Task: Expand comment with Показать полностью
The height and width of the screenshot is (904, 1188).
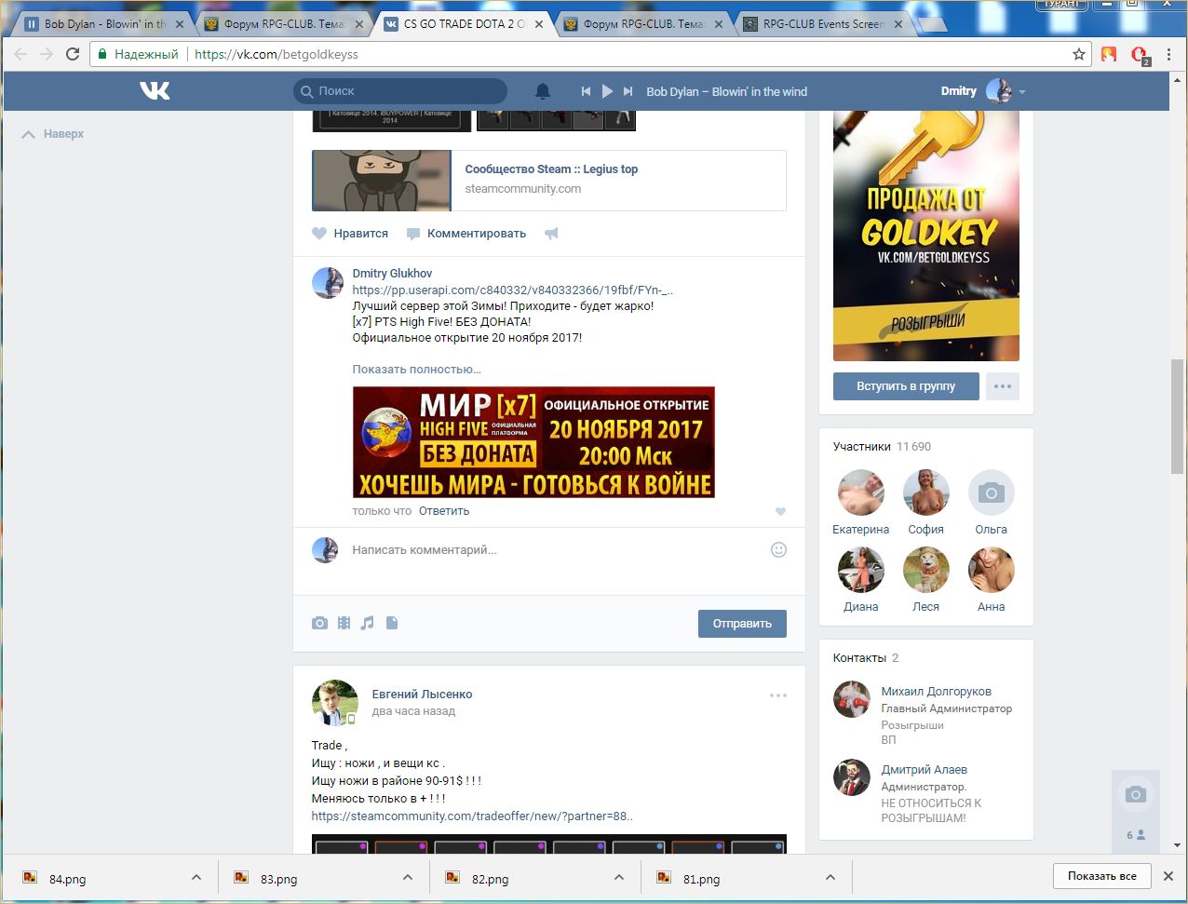Action: coord(416,369)
